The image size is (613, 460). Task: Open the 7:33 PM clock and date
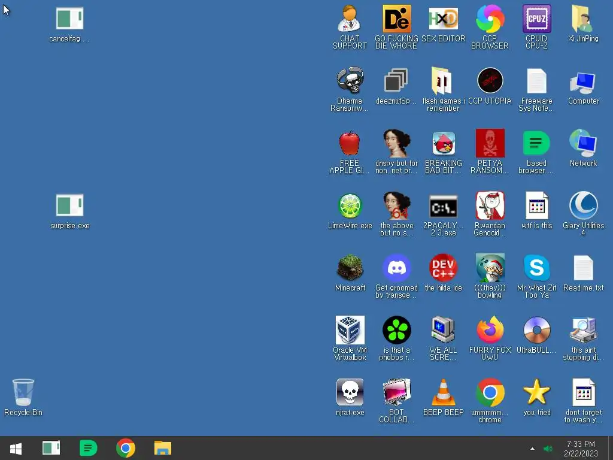(x=581, y=449)
